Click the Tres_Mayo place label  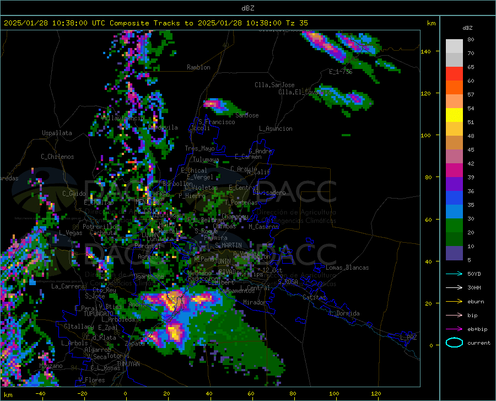click(200, 148)
